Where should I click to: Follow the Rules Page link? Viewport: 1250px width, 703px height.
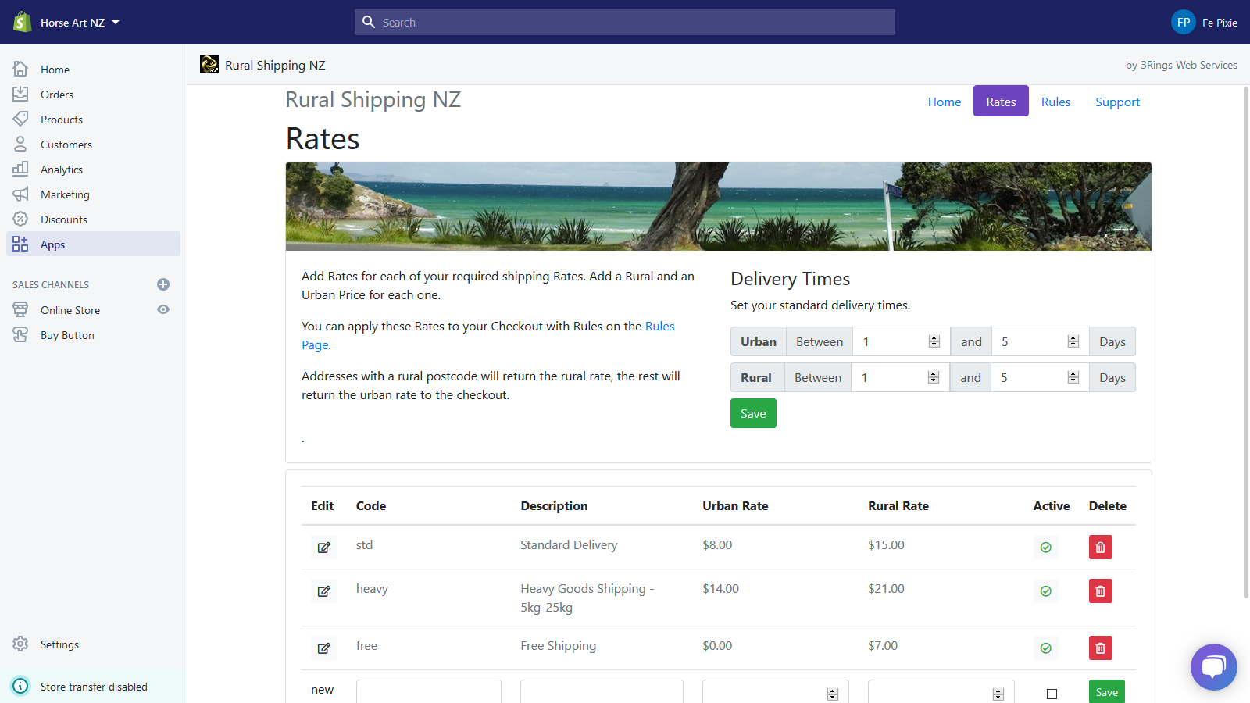[x=659, y=327]
